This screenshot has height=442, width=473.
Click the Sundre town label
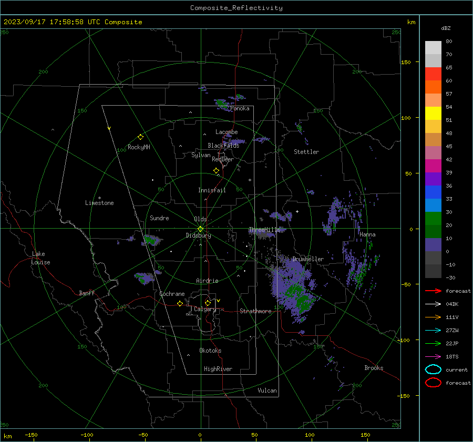click(159, 218)
